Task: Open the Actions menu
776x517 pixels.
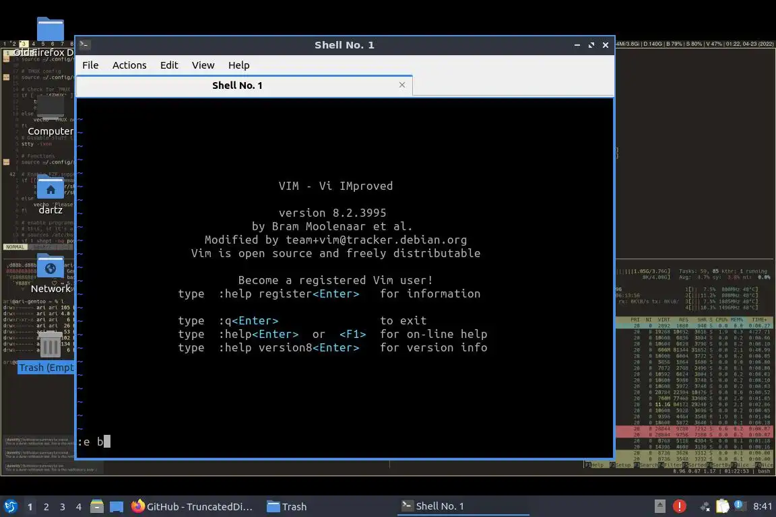Action: coord(129,65)
